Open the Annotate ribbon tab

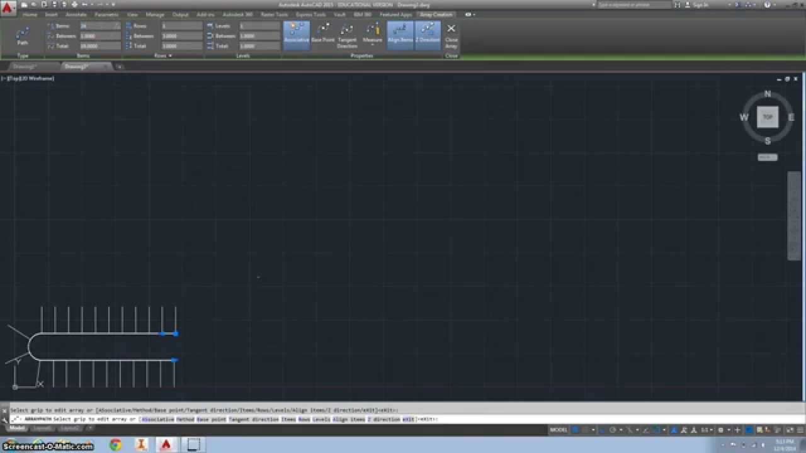click(76, 14)
